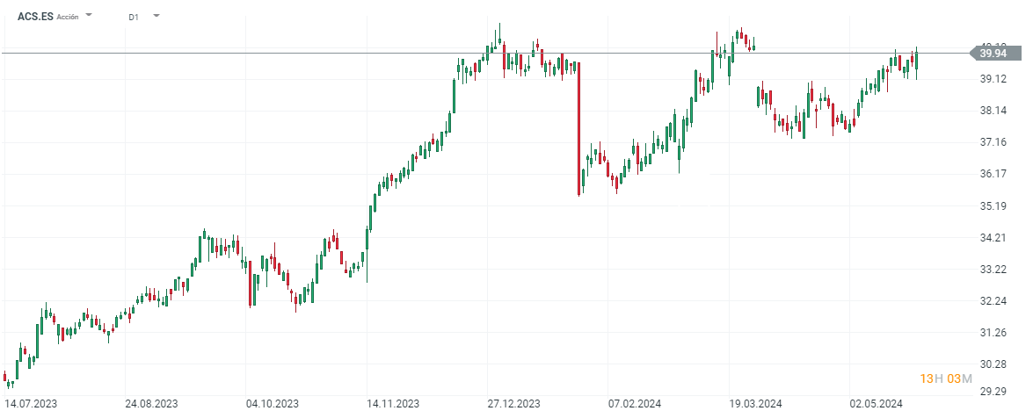The image size is (1033, 418).
Task: Click the 02.05.2024 date label
Action: click(876, 404)
